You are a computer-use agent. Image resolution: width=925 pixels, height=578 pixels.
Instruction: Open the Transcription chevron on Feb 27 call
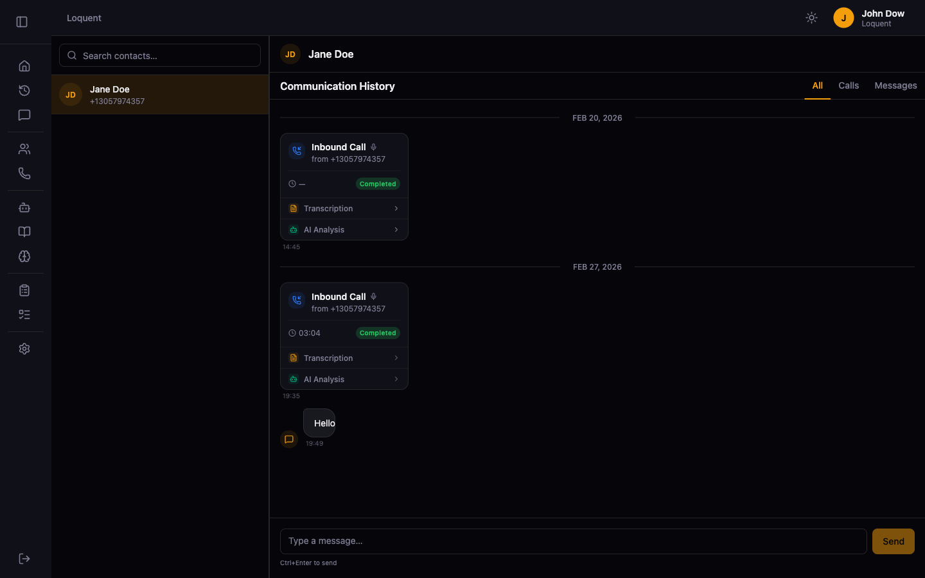click(397, 358)
